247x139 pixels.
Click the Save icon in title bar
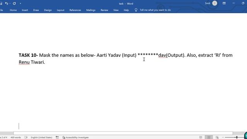[1, 3]
